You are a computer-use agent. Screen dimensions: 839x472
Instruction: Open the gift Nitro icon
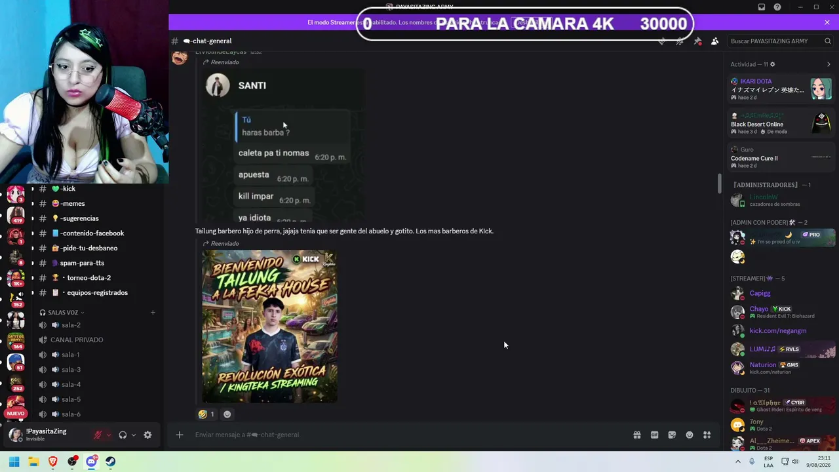636,435
